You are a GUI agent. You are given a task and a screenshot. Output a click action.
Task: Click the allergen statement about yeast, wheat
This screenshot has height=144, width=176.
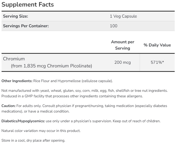[x=84, y=90]
